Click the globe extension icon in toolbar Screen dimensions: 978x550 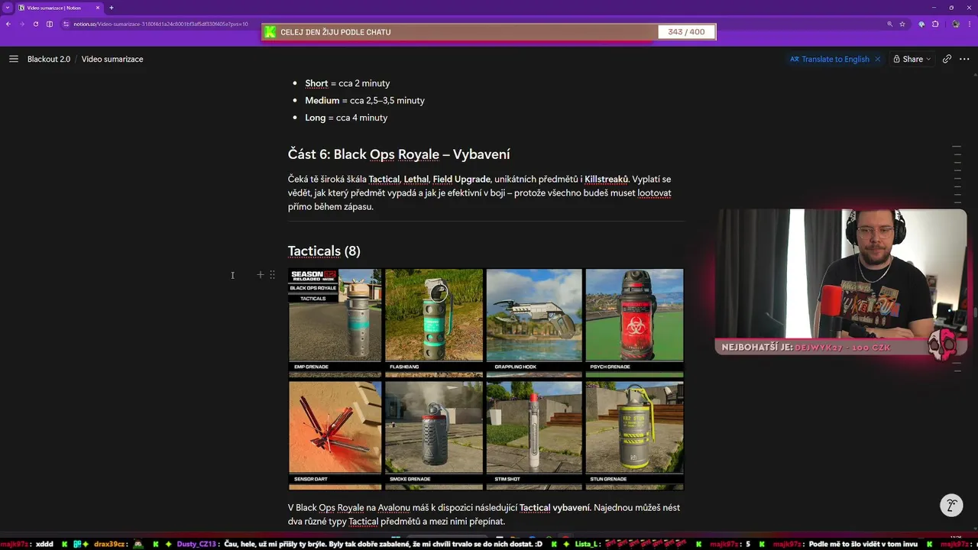click(x=921, y=24)
